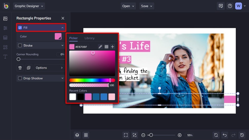The width and height of the screenshot is (249, 140).
Task: Expand the Drop Shadow section chevron
Action: point(63,78)
